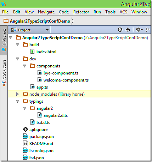
Task: Toggle the Project side tab
Action: [4, 40]
